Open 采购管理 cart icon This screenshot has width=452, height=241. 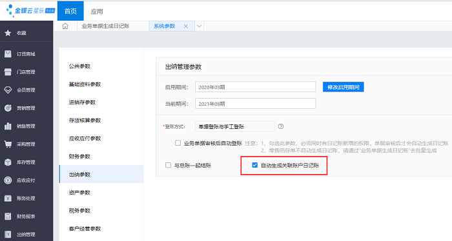tap(8, 144)
